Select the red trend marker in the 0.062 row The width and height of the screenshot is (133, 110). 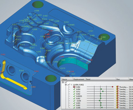pos(112,87)
